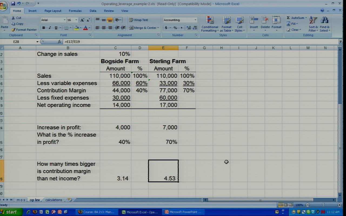
Task: Expand the font name dropdown showing Arial
Action: pyautogui.click(x=64, y=20)
